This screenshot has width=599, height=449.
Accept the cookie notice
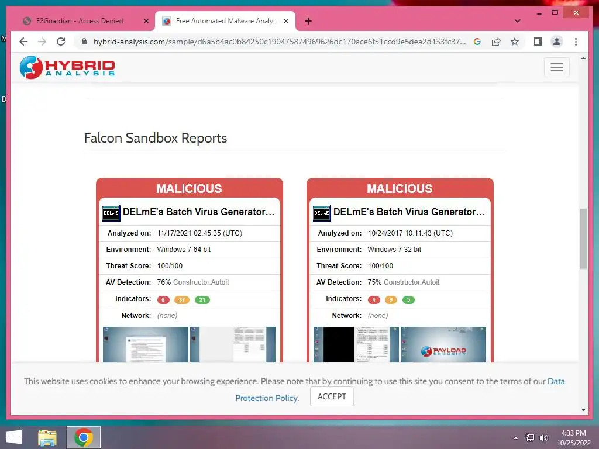[x=332, y=396]
